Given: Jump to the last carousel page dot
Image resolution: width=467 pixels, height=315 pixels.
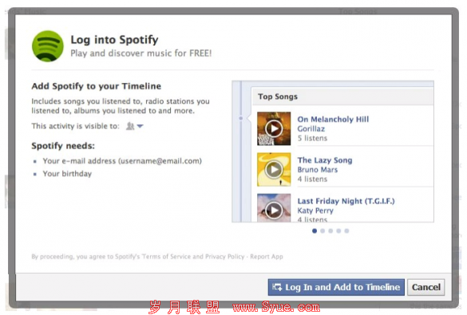Looking at the screenshot, I should tap(346, 230).
